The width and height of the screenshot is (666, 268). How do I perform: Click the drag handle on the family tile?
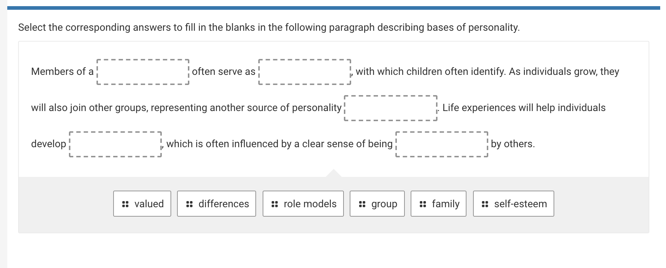423,204
